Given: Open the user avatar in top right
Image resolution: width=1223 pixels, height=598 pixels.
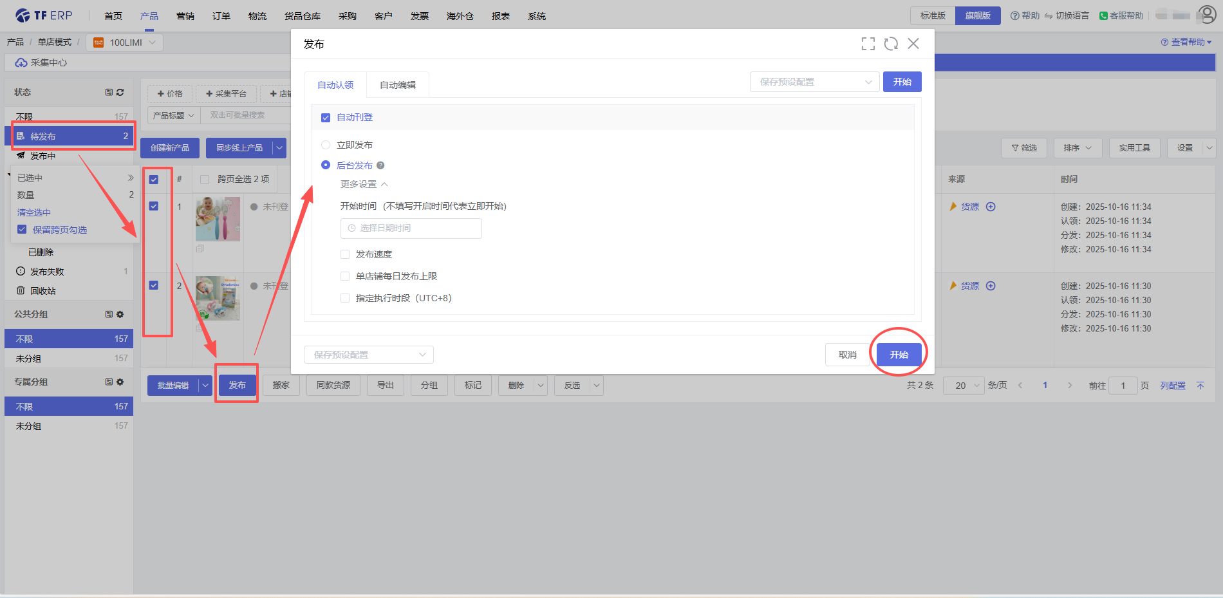Looking at the screenshot, I should (x=1206, y=15).
